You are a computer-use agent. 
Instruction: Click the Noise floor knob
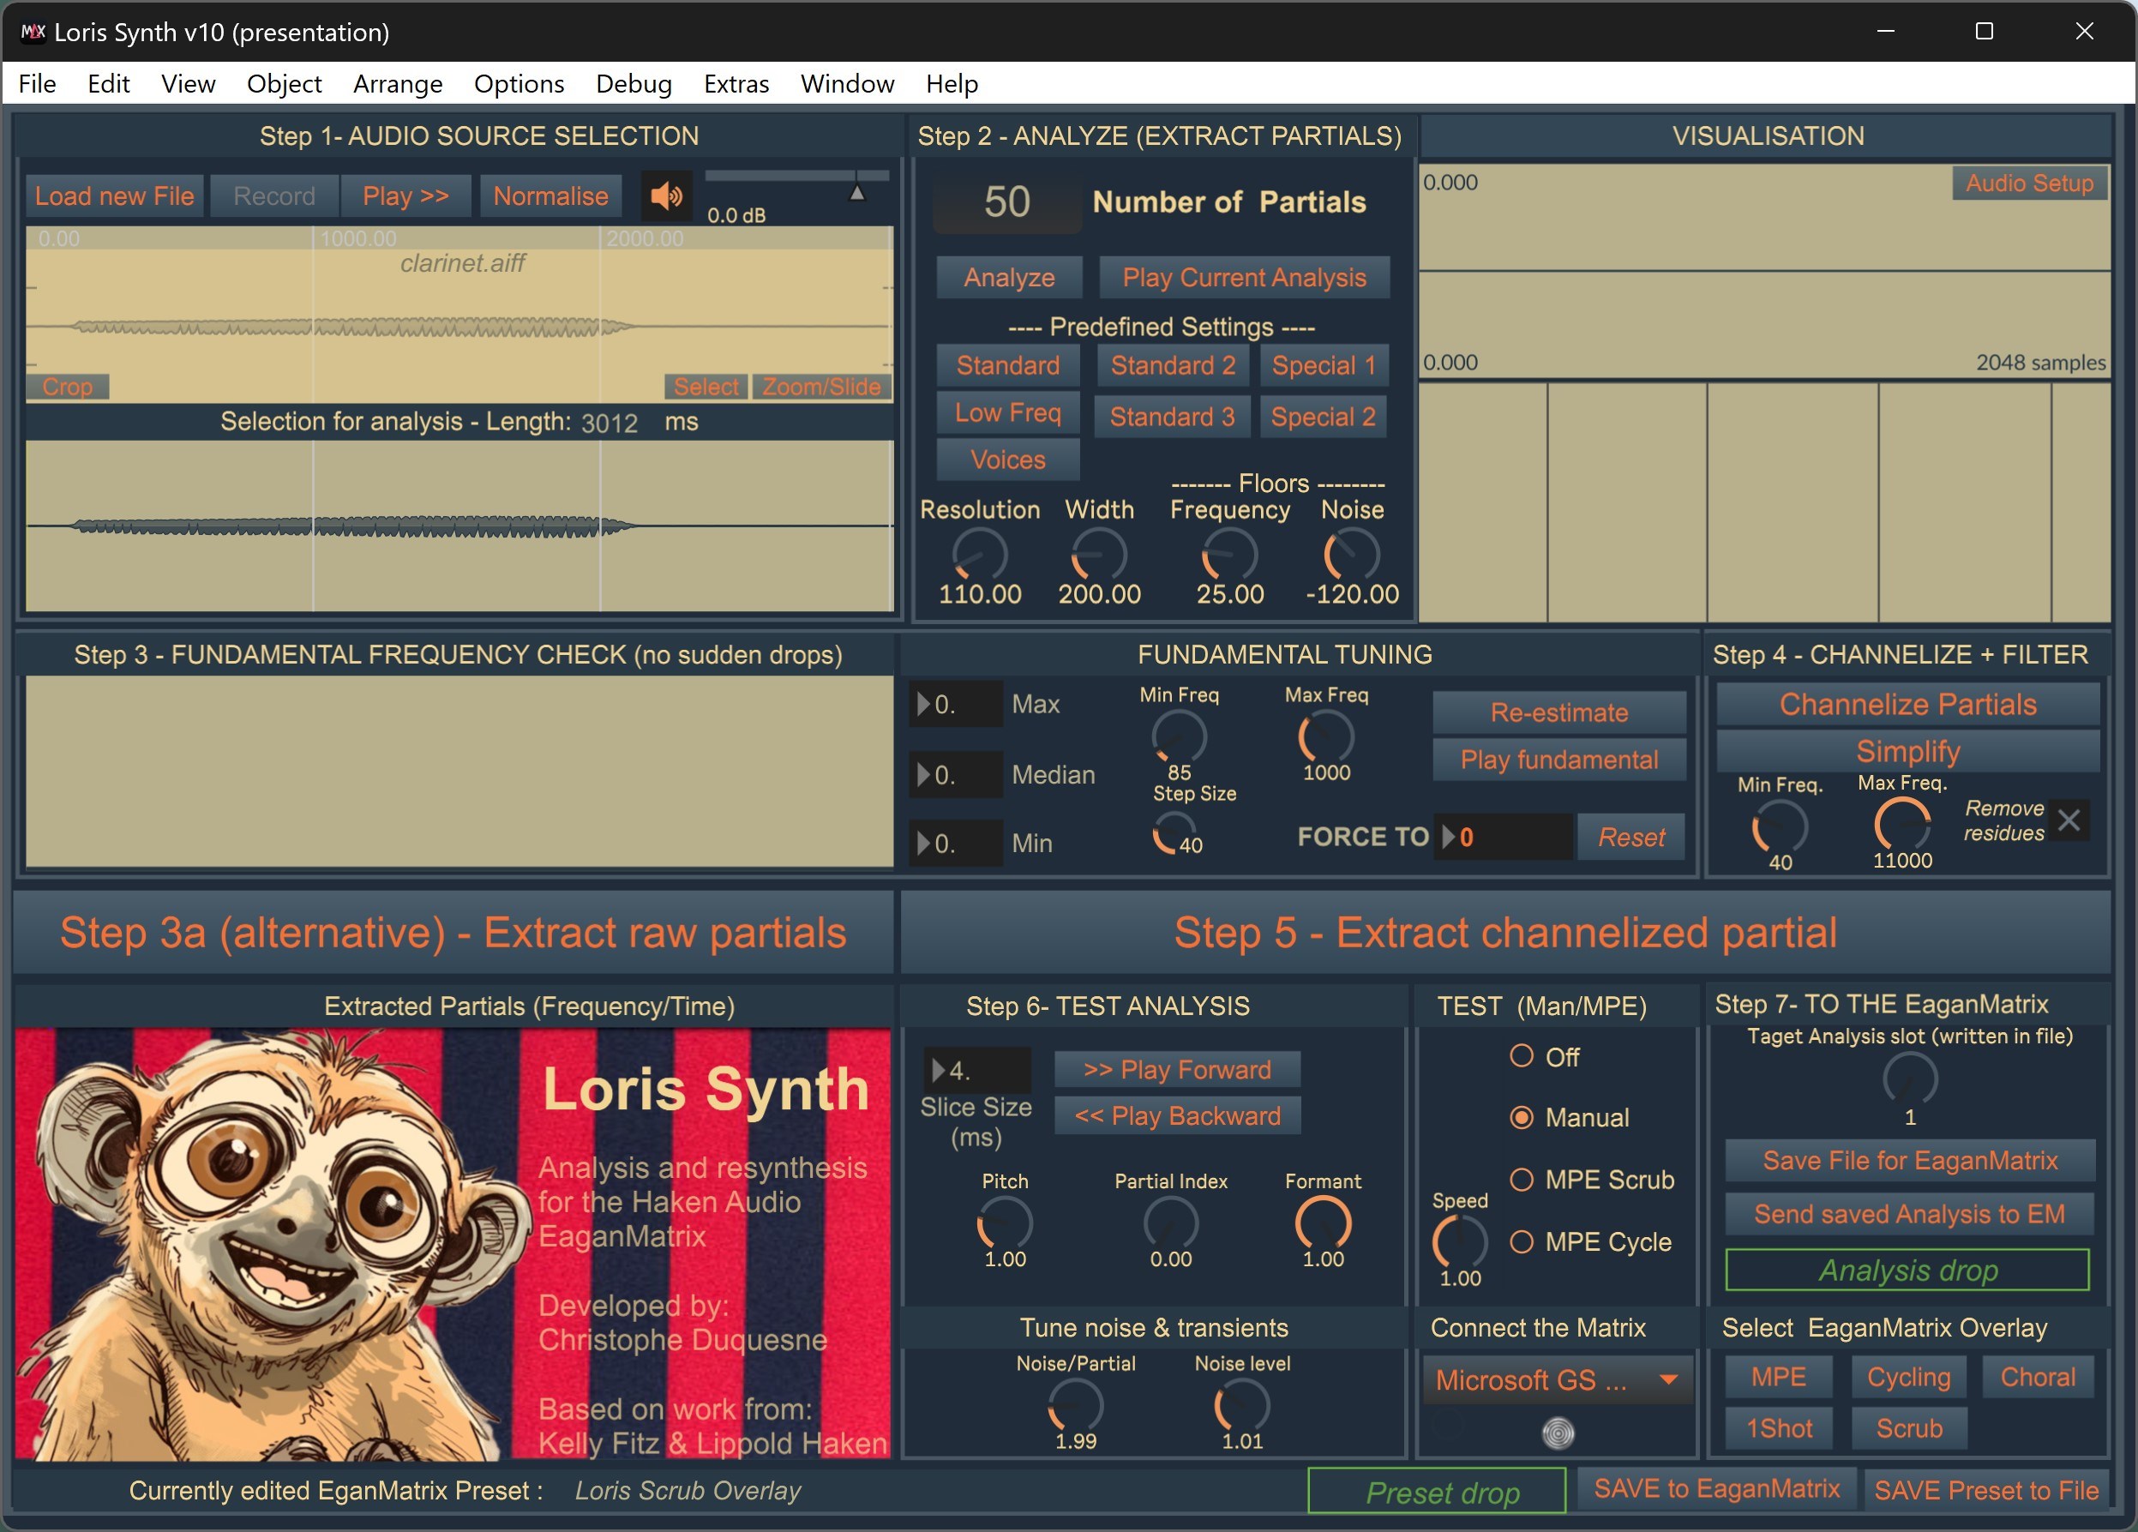[x=1351, y=555]
